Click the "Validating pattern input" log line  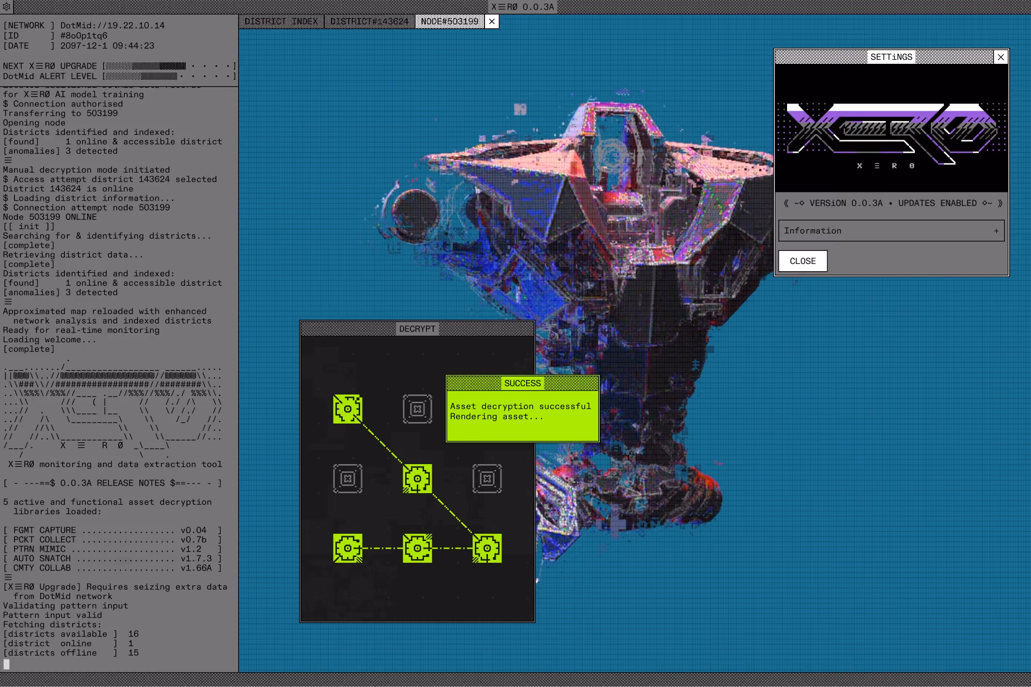click(65, 606)
